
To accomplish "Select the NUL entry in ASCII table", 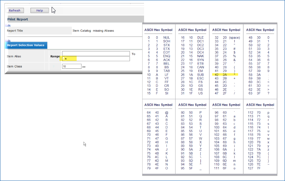I will click(167, 37).
